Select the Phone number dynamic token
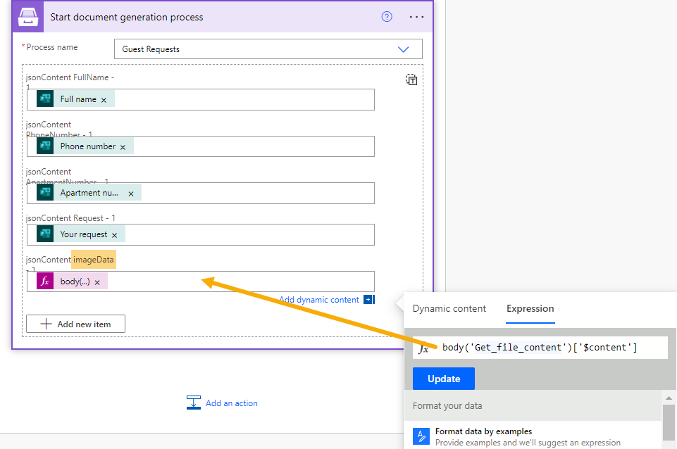This screenshot has width=677, height=449. tap(85, 146)
